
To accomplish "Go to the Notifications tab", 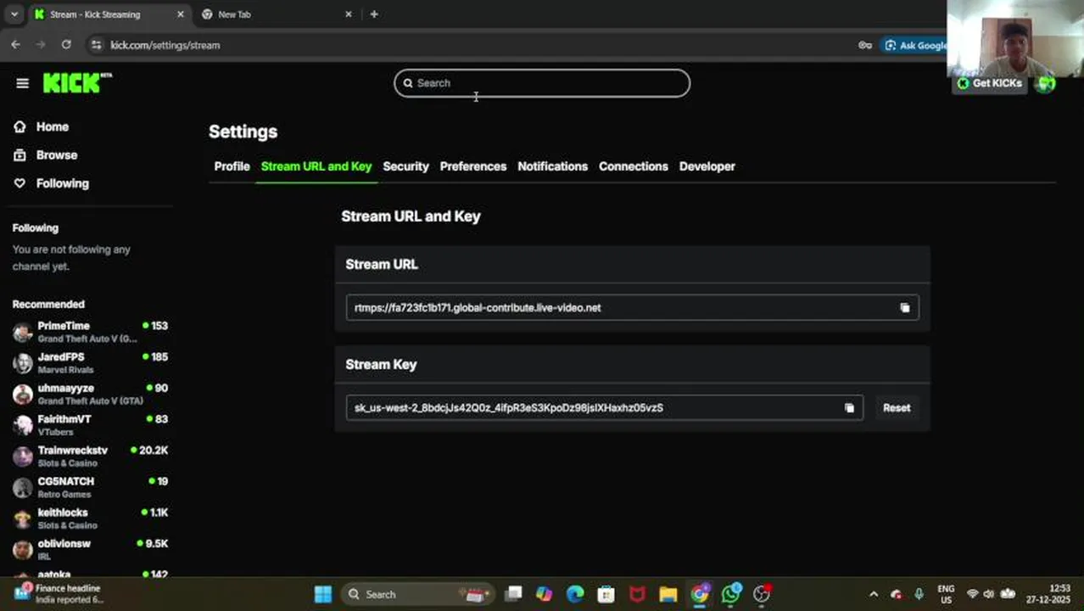I will [552, 166].
